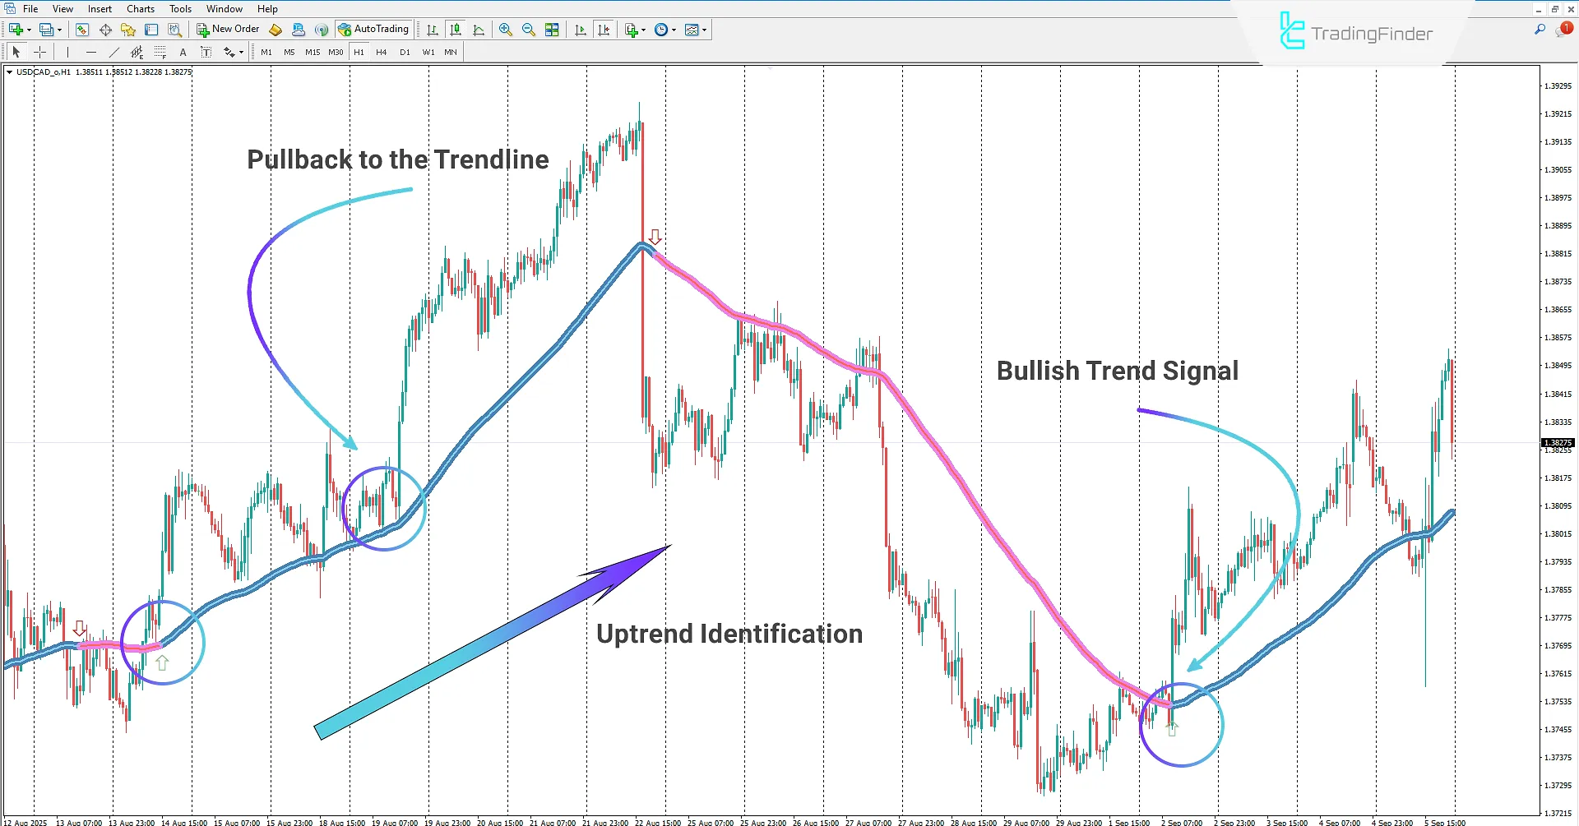This screenshot has height=826, width=1579.
Task: Click the 1.38275 current price marker
Action: coord(1557,442)
